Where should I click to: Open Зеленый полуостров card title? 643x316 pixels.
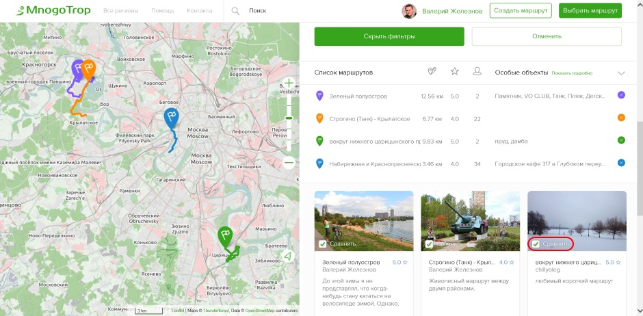(x=351, y=263)
